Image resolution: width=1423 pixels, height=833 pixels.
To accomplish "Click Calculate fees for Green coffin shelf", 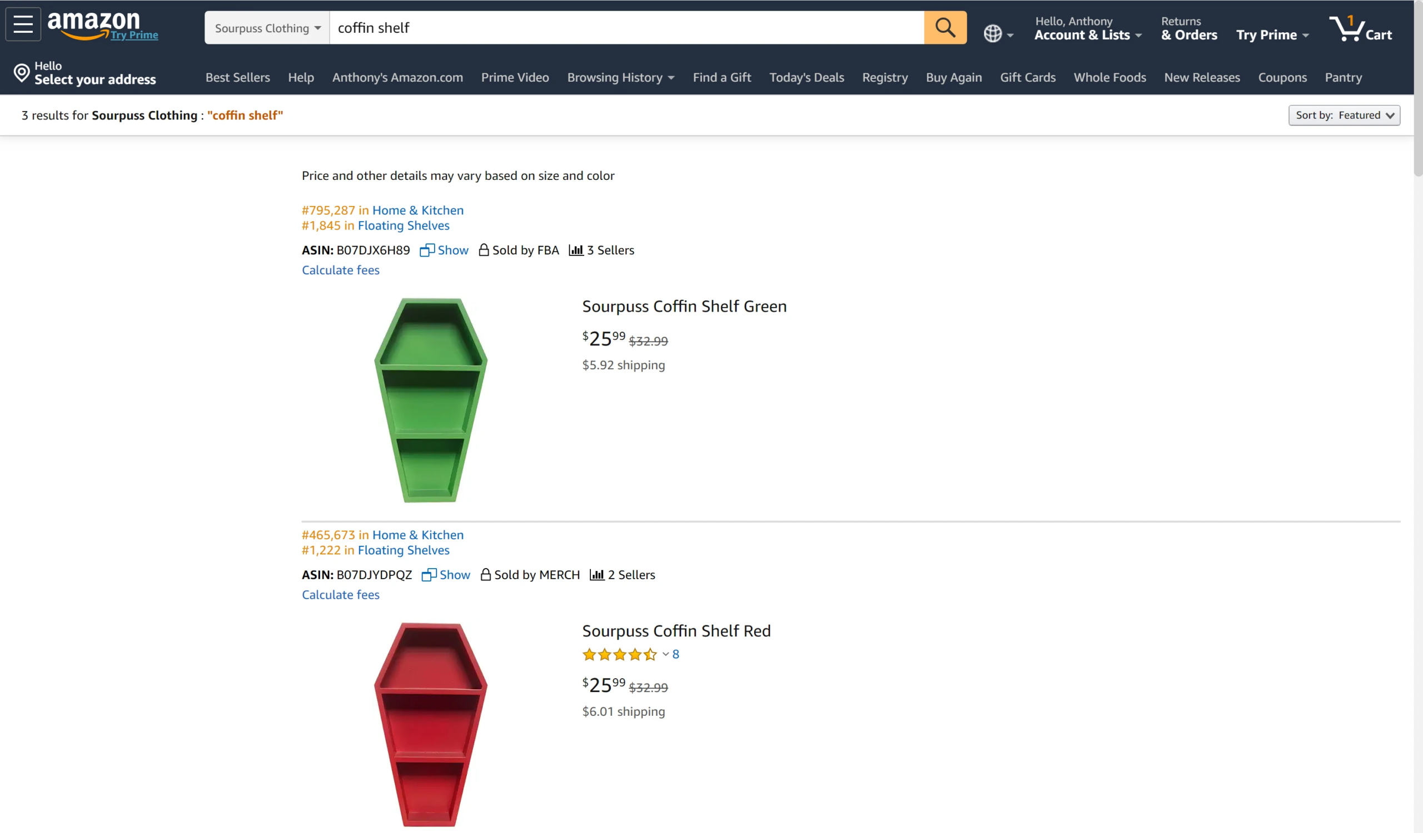I will click(x=341, y=270).
